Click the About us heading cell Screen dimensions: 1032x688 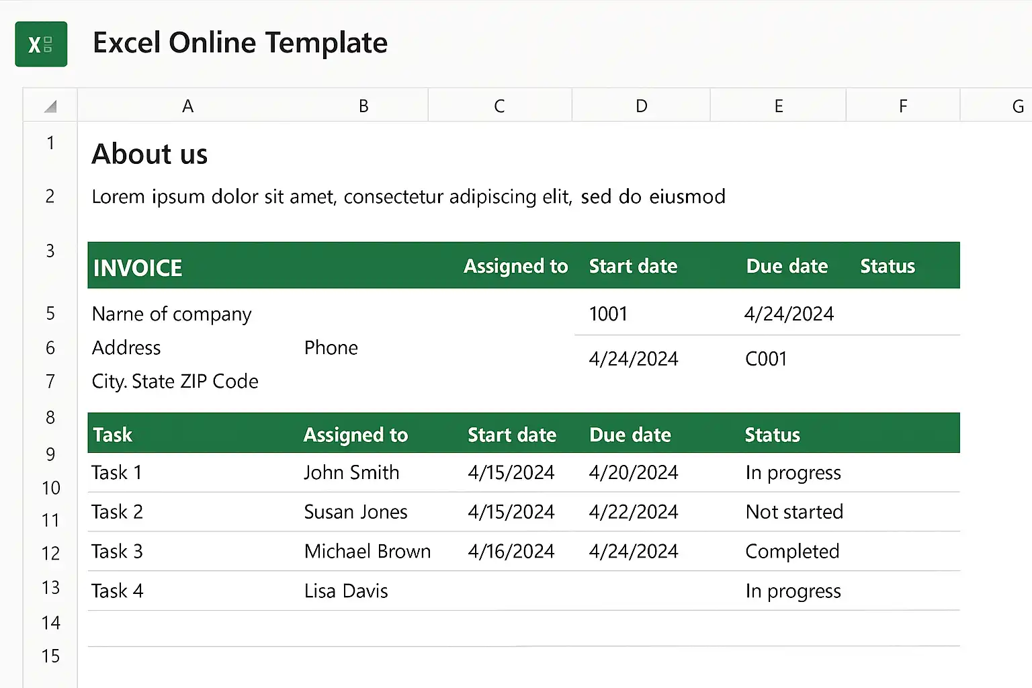click(150, 154)
